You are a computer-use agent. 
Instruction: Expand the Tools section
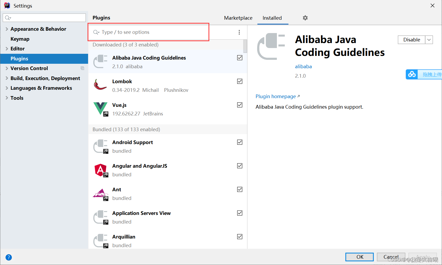tap(6, 98)
